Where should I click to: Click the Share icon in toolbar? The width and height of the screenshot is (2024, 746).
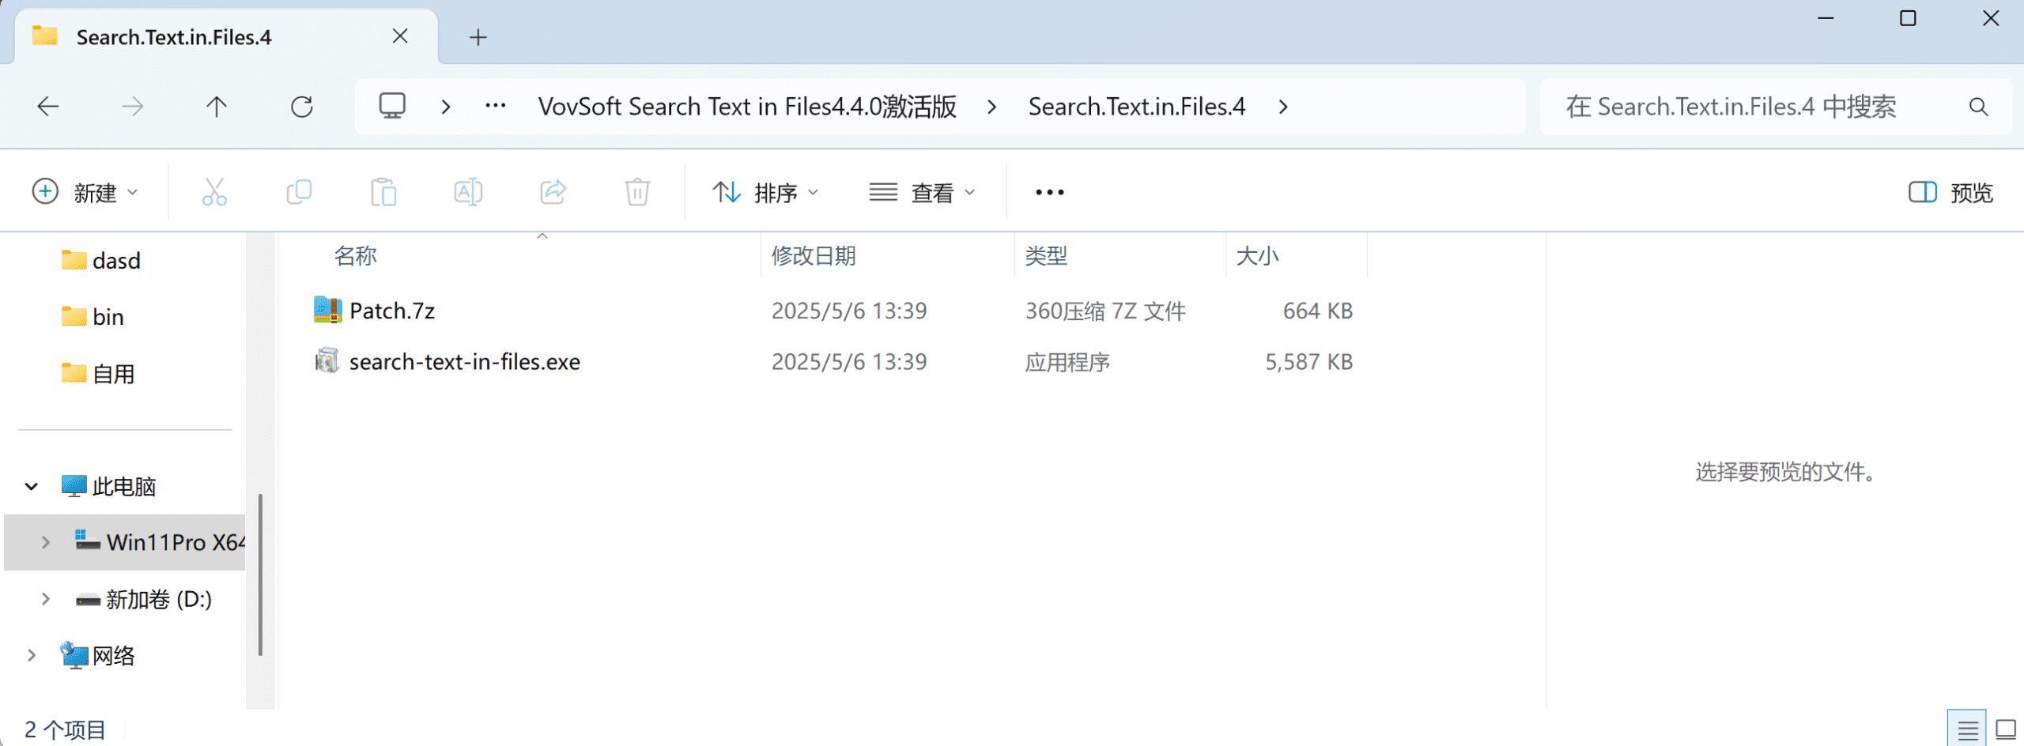[553, 192]
